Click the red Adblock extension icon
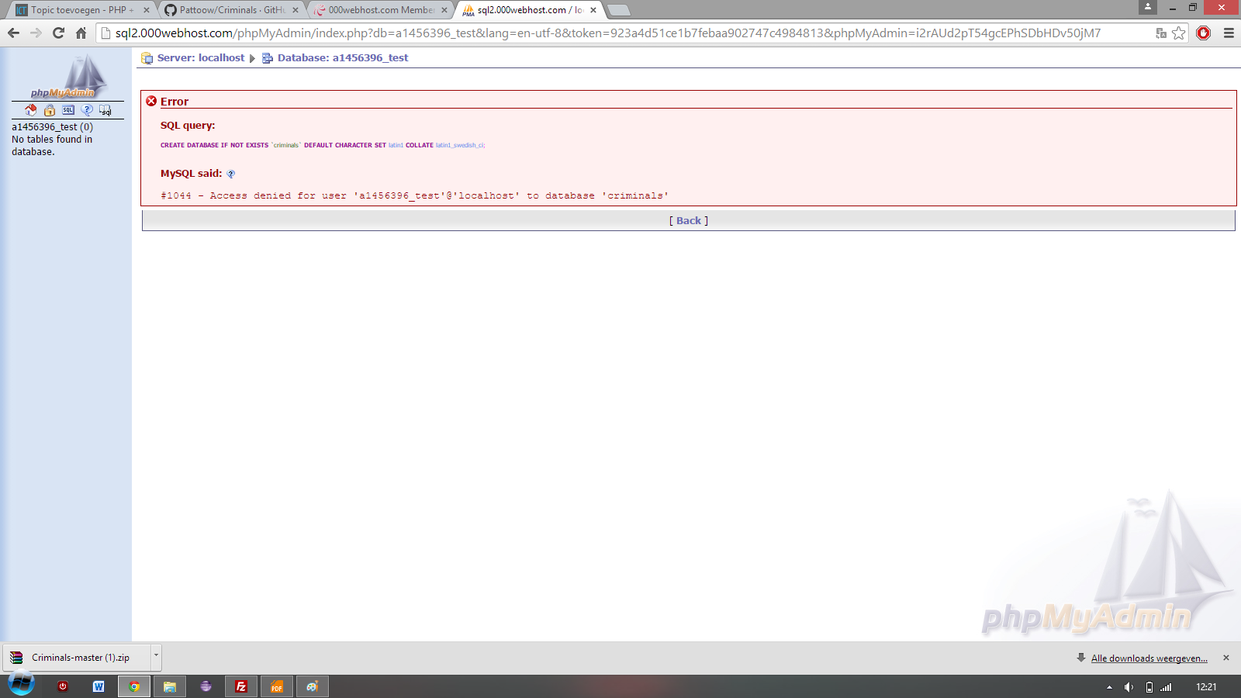Viewport: 1241px width, 698px height. [1203, 33]
